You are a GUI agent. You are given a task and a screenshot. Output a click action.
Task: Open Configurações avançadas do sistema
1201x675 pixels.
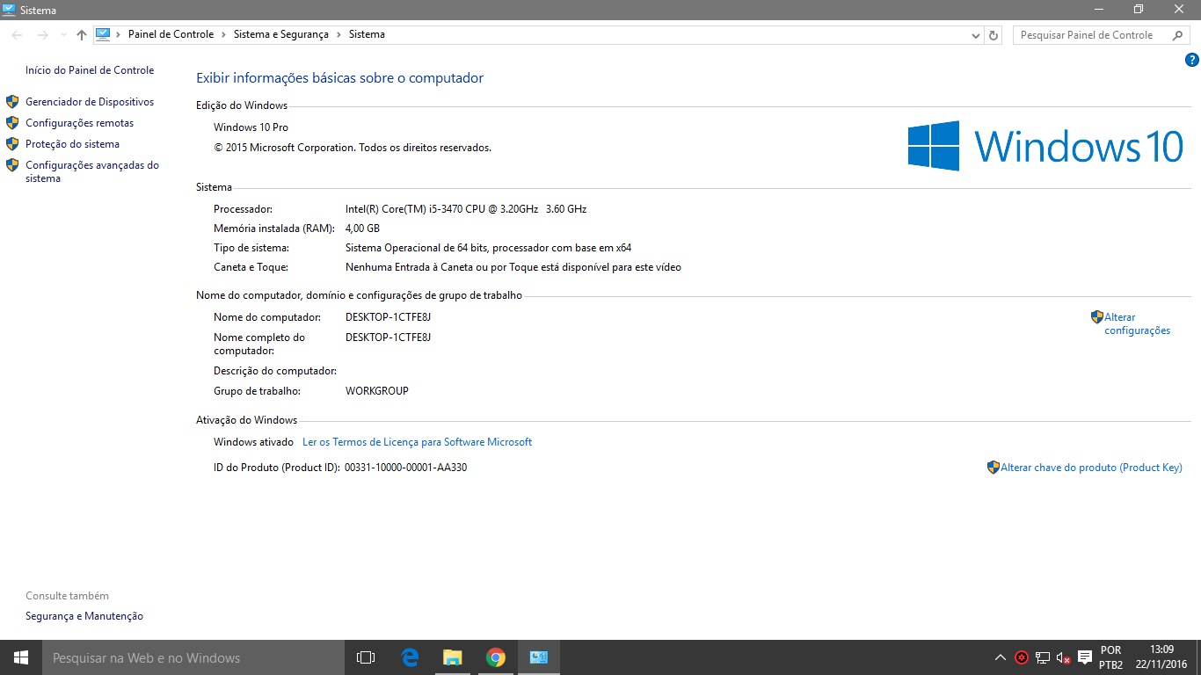point(92,171)
